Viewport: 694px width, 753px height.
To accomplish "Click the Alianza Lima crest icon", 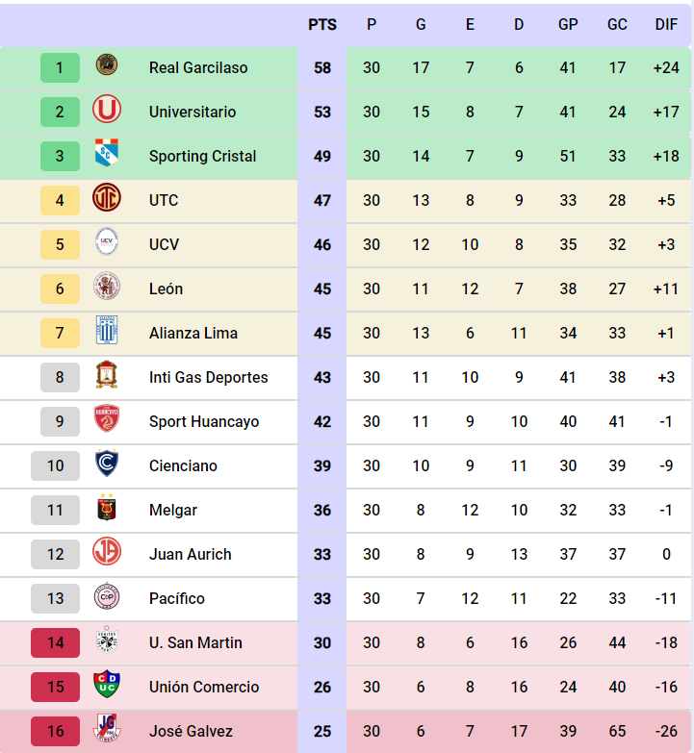I will pyautogui.click(x=107, y=332).
